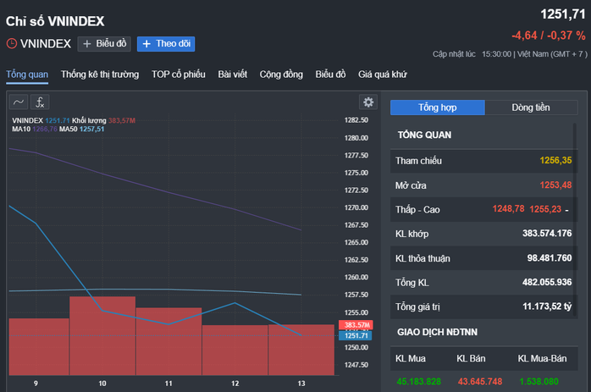Screen dimensions: 591x392
Task: Click the MA10 legend value 1266,76
Action: (x=45, y=130)
